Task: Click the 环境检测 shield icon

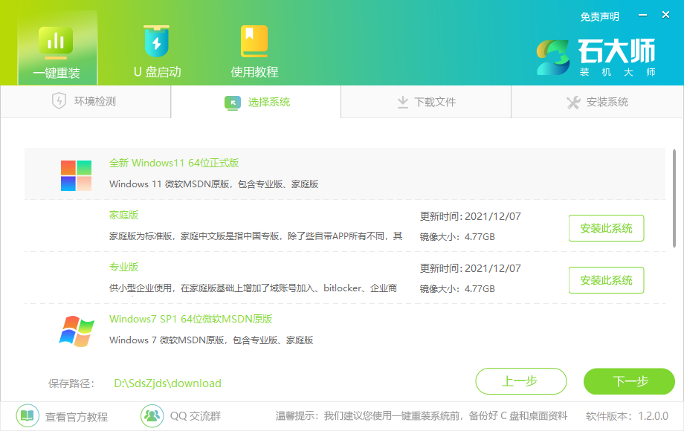Action: click(x=59, y=101)
